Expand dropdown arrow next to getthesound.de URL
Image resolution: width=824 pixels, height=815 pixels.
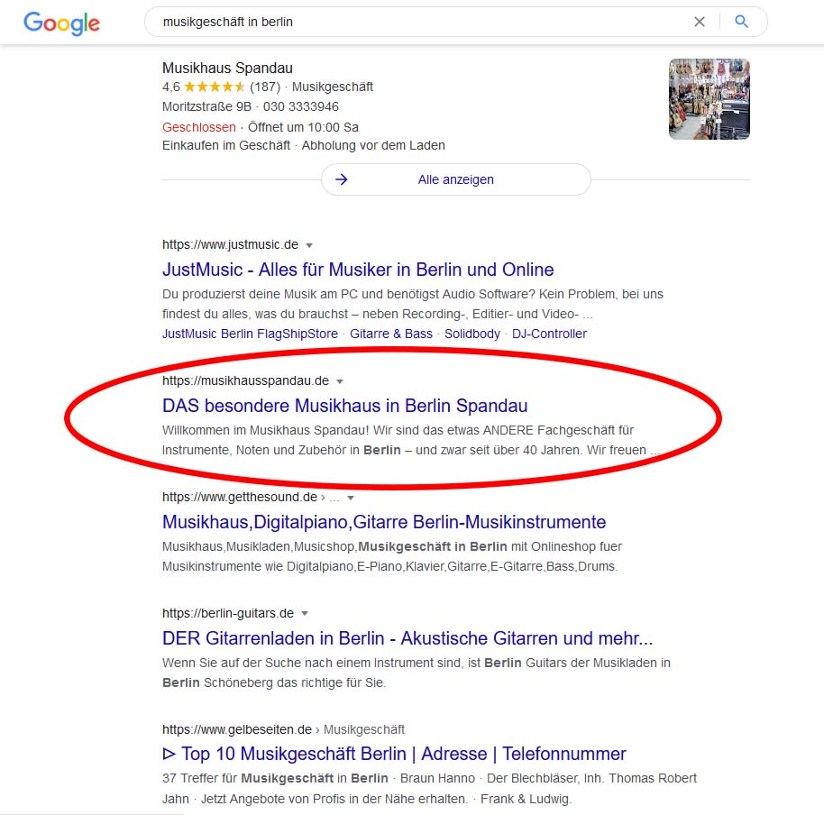[x=351, y=498]
